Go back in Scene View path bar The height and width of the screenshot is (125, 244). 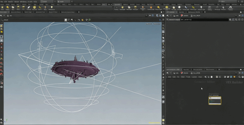(x=1, y=16)
